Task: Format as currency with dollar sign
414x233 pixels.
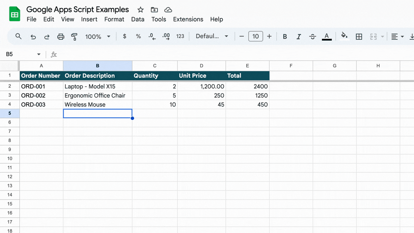Action: point(125,36)
